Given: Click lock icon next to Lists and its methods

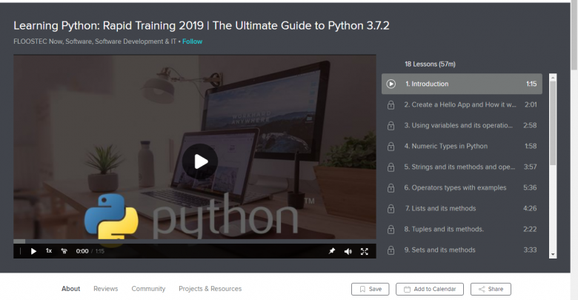Looking at the screenshot, I should (391, 209).
